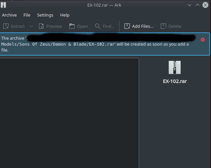The width and height of the screenshot is (211, 168).
Task: Click the archive path text in message
Action: (x=58, y=44)
